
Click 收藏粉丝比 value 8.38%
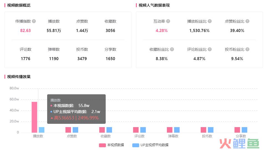[162, 59]
